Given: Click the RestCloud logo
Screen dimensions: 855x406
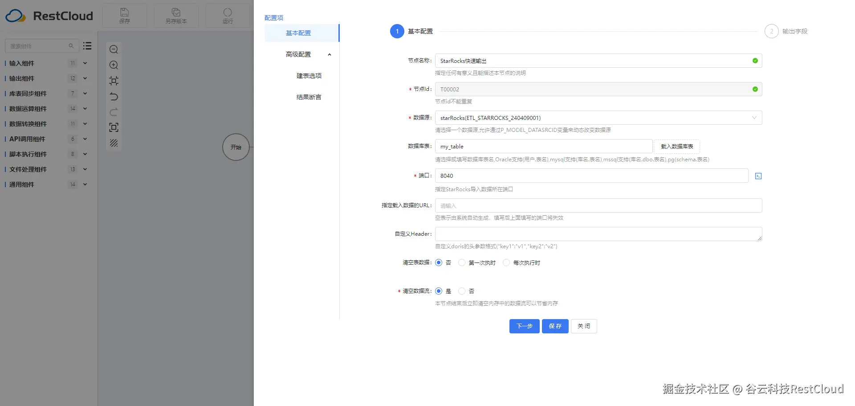Looking at the screenshot, I should pos(49,16).
